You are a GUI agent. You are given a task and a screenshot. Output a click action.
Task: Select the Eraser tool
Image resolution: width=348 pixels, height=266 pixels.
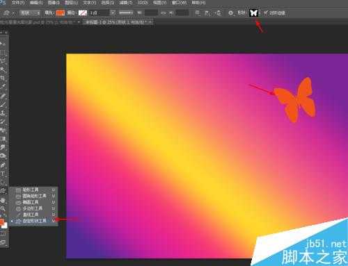[x=3, y=130]
